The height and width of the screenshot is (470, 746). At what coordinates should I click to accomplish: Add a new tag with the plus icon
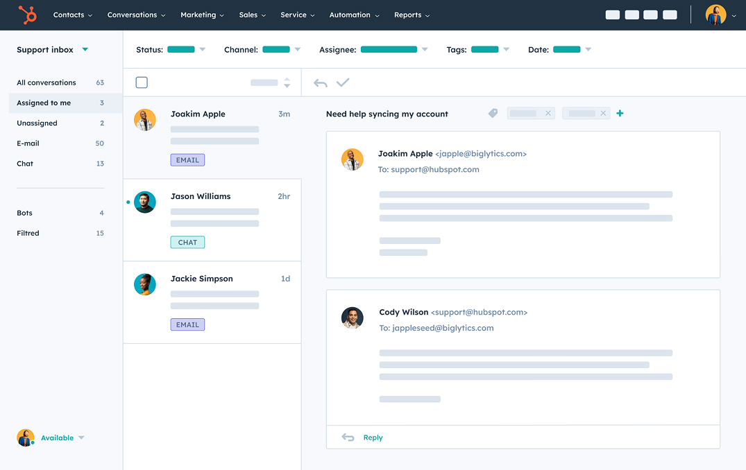[x=620, y=113]
